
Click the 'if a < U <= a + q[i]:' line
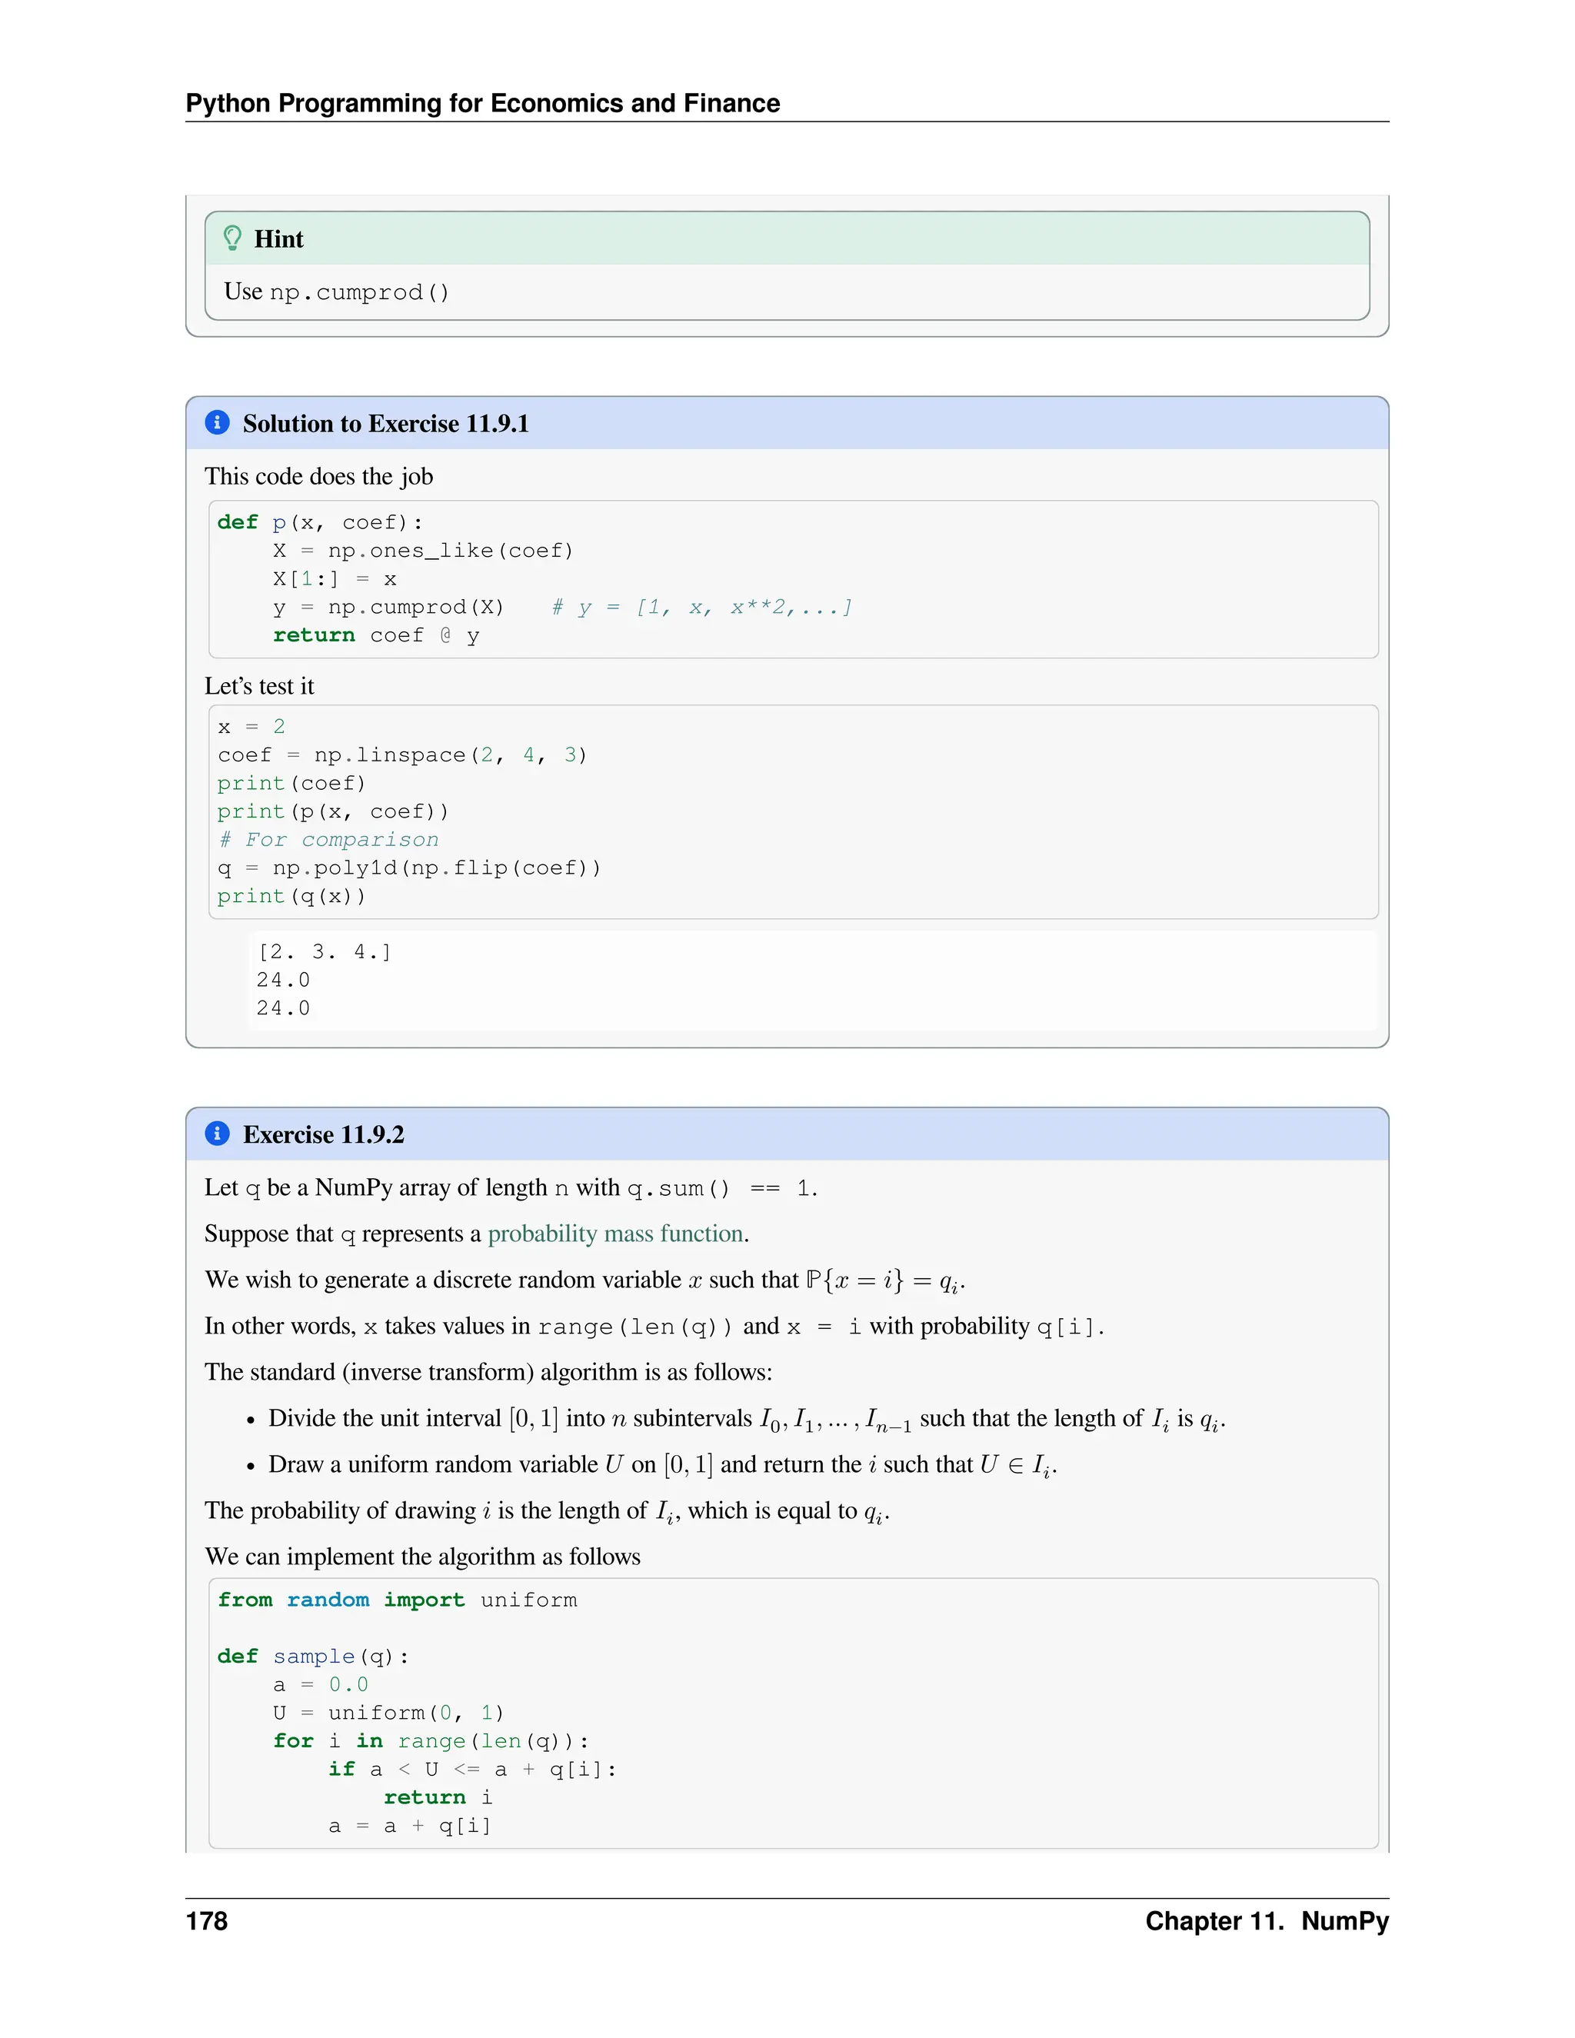[472, 1770]
